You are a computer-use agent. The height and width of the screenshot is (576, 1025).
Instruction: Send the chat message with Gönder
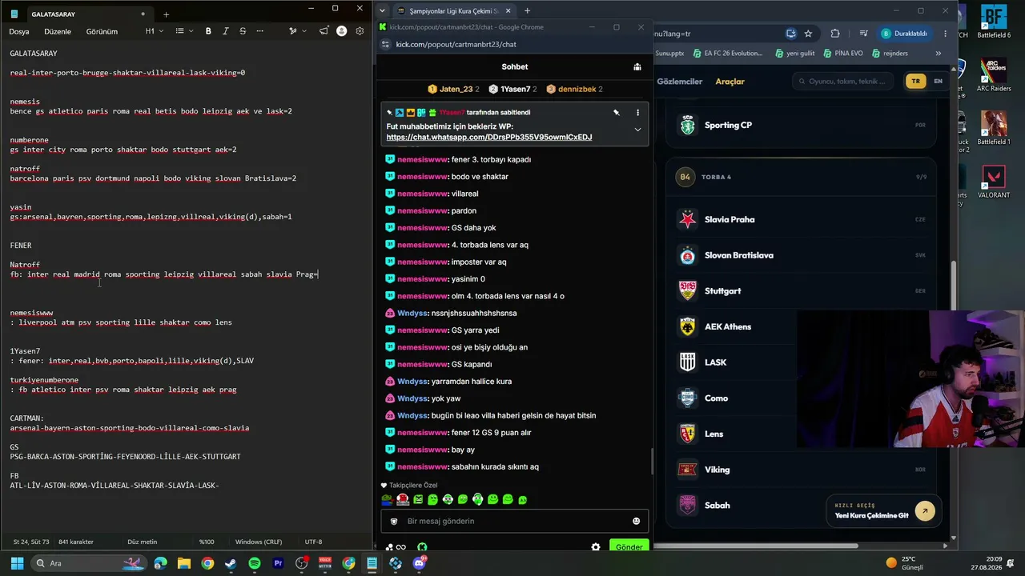[629, 547]
